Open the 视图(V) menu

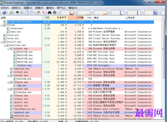(28, 8)
